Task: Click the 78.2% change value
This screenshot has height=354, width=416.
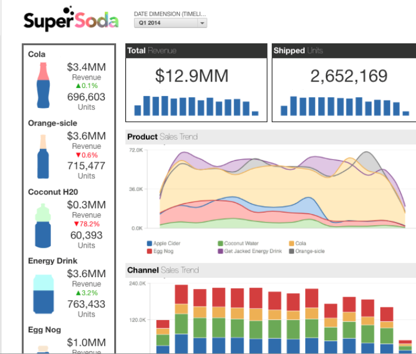Action: pos(90,224)
